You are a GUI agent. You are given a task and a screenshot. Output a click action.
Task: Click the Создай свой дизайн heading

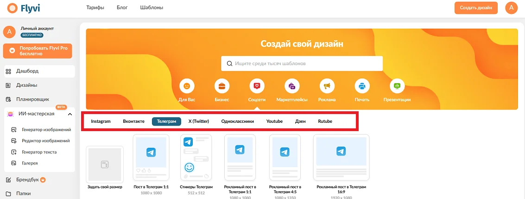[x=302, y=44]
